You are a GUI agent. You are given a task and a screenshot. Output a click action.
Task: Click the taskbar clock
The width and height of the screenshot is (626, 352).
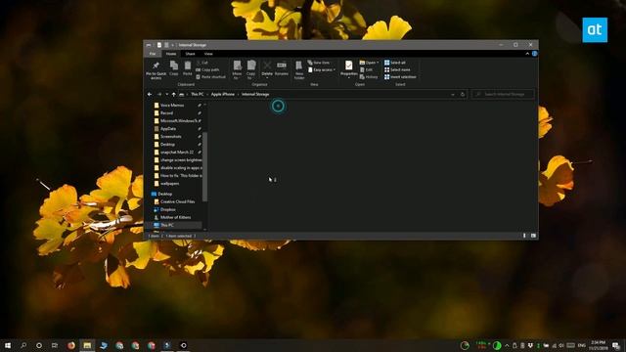point(598,345)
